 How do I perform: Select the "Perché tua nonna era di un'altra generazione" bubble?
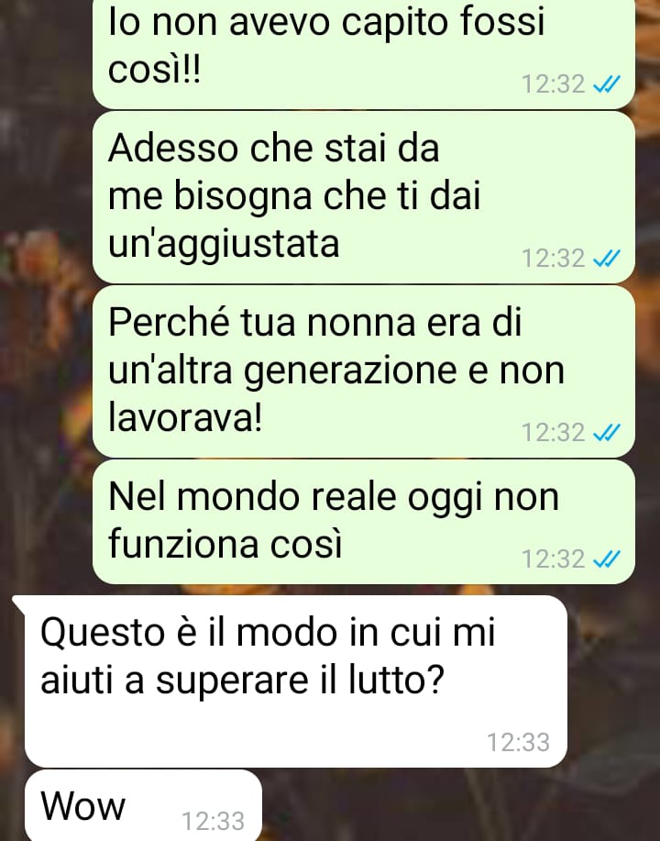pyautogui.click(x=364, y=371)
